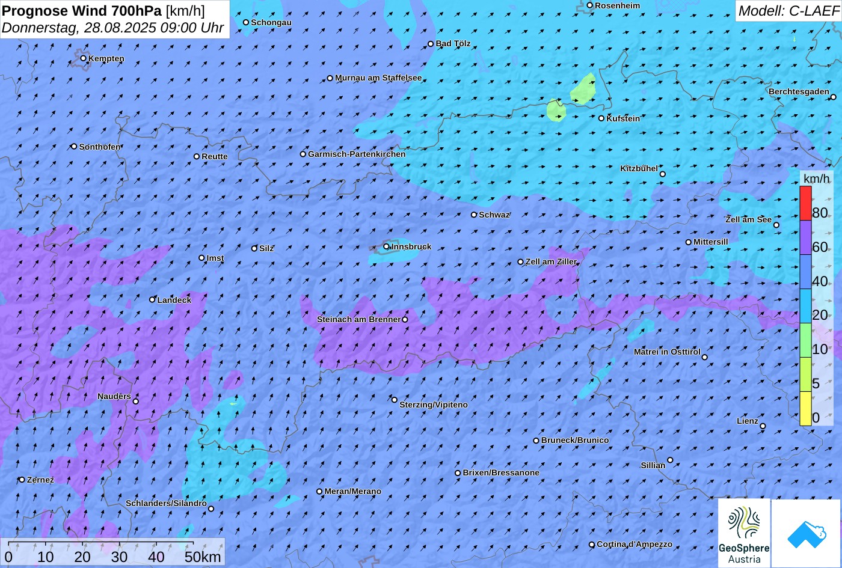842x568 pixels.
Task: Click the "Steinach am Brenner" label
Action: 358,319
